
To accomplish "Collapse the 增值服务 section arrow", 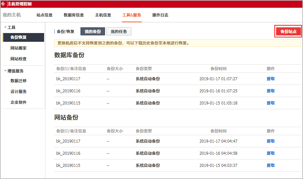I will (5, 71).
